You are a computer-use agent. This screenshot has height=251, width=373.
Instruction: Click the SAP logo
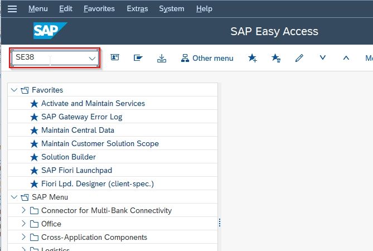pos(50,31)
